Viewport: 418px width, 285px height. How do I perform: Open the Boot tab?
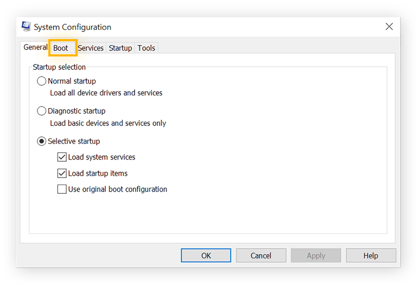[x=61, y=48]
